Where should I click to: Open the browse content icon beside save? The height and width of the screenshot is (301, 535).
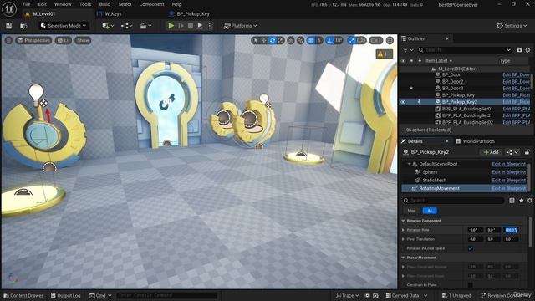click(x=23, y=26)
